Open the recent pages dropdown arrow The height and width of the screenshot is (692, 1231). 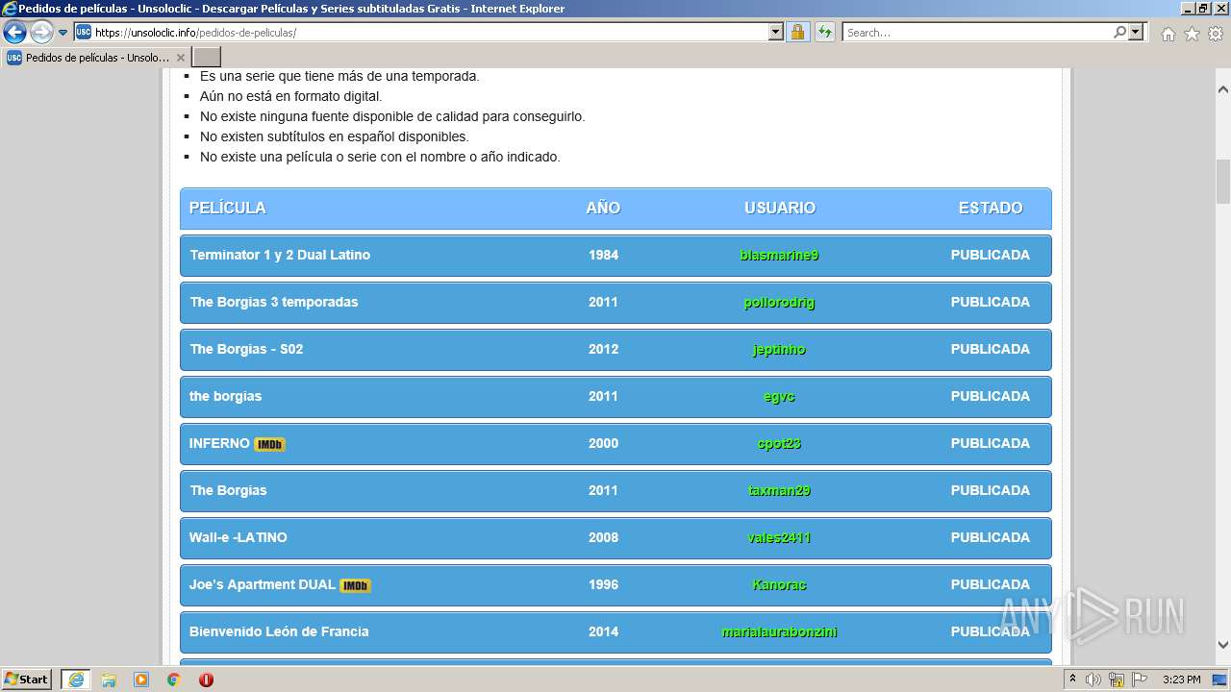pyautogui.click(x=63, y=33)
